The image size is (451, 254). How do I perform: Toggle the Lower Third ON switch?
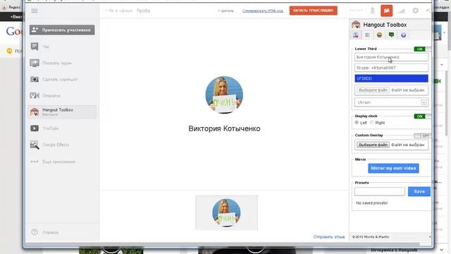tap(423, 49)
